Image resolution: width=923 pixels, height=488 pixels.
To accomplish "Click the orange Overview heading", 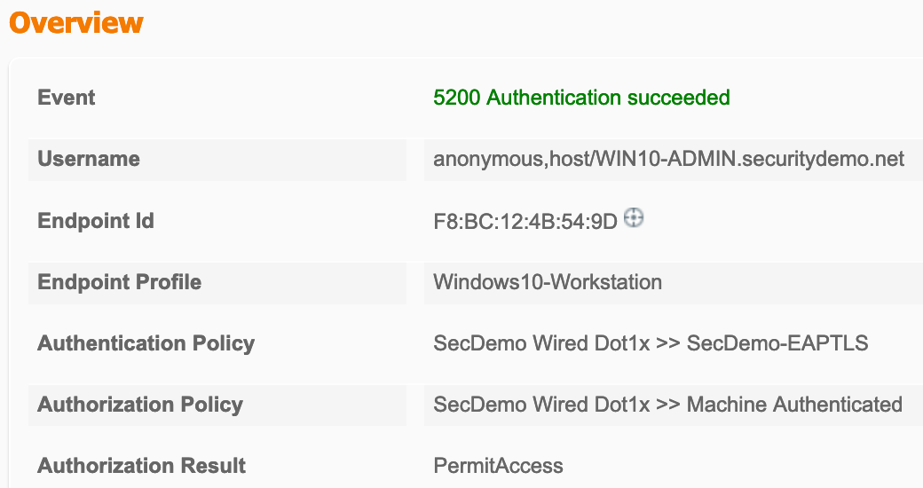I will pos(76,22).
